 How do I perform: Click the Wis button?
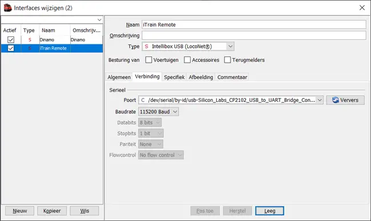pyautogui.click(x=84, y=211)
